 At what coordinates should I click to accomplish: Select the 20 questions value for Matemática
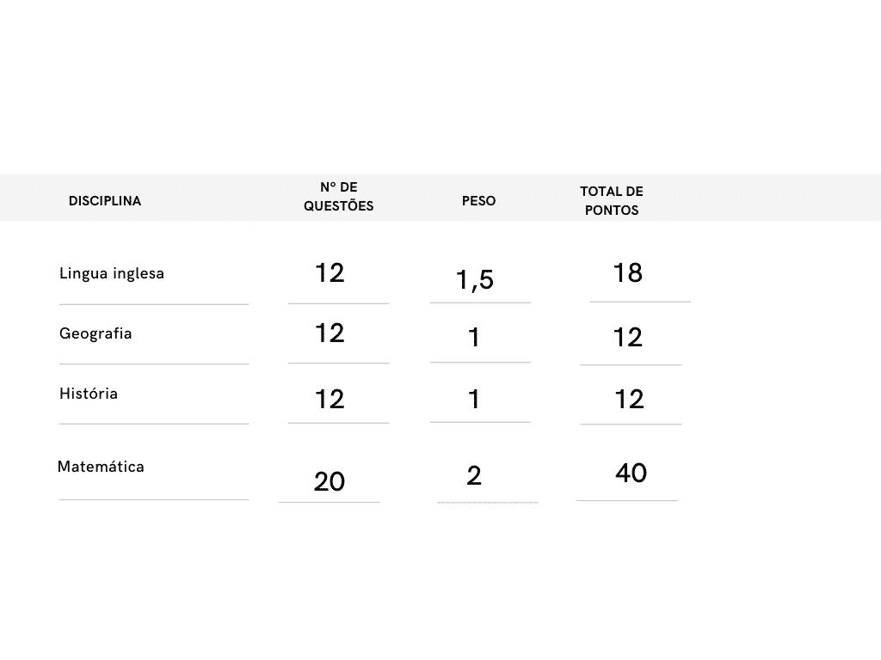click(x=330, y=481)
